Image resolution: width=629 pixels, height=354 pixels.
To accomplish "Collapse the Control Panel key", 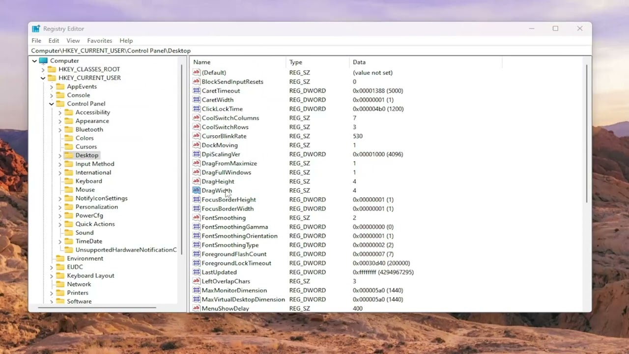I will point(51,104).
